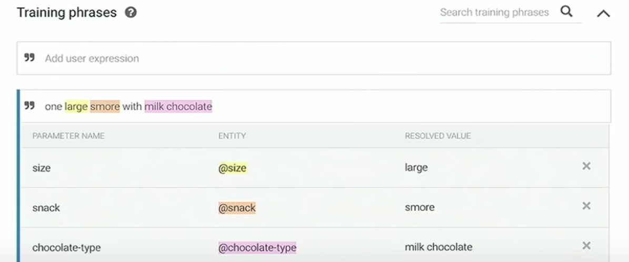629x262 pixels.
Task: Click the Add user expression field
Action: (x=314, y=58)
